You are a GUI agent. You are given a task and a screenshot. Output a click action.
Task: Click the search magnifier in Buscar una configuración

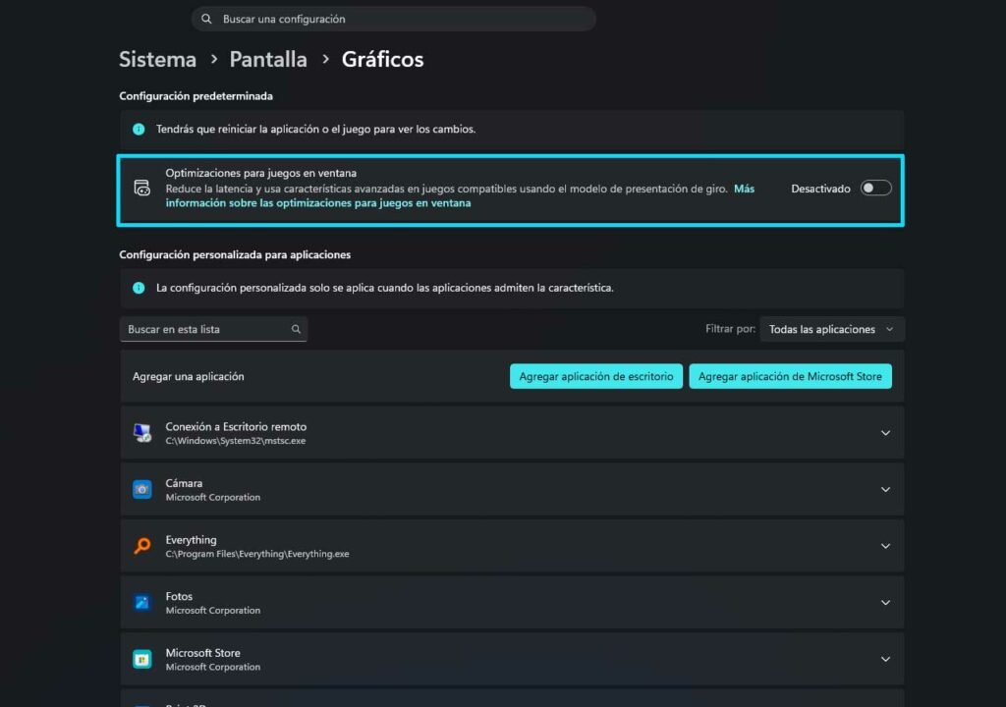pyautogui.click(x=206, y=20)
